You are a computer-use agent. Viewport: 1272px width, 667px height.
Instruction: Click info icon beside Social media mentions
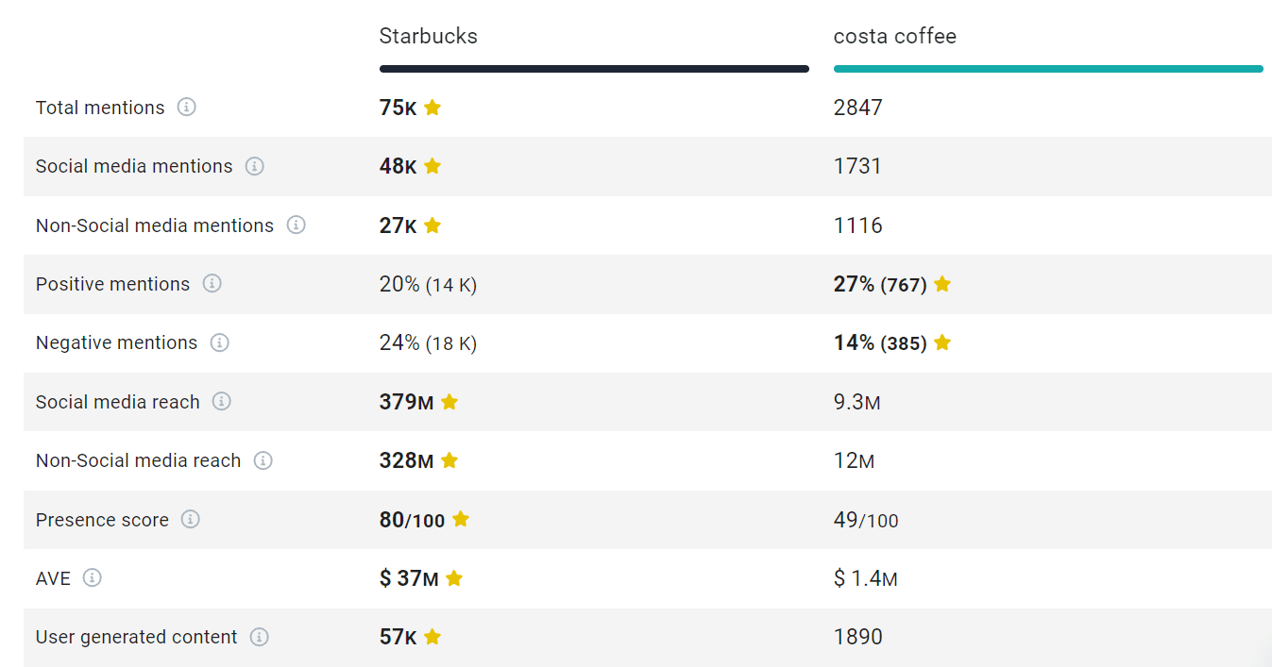point(254,166)
